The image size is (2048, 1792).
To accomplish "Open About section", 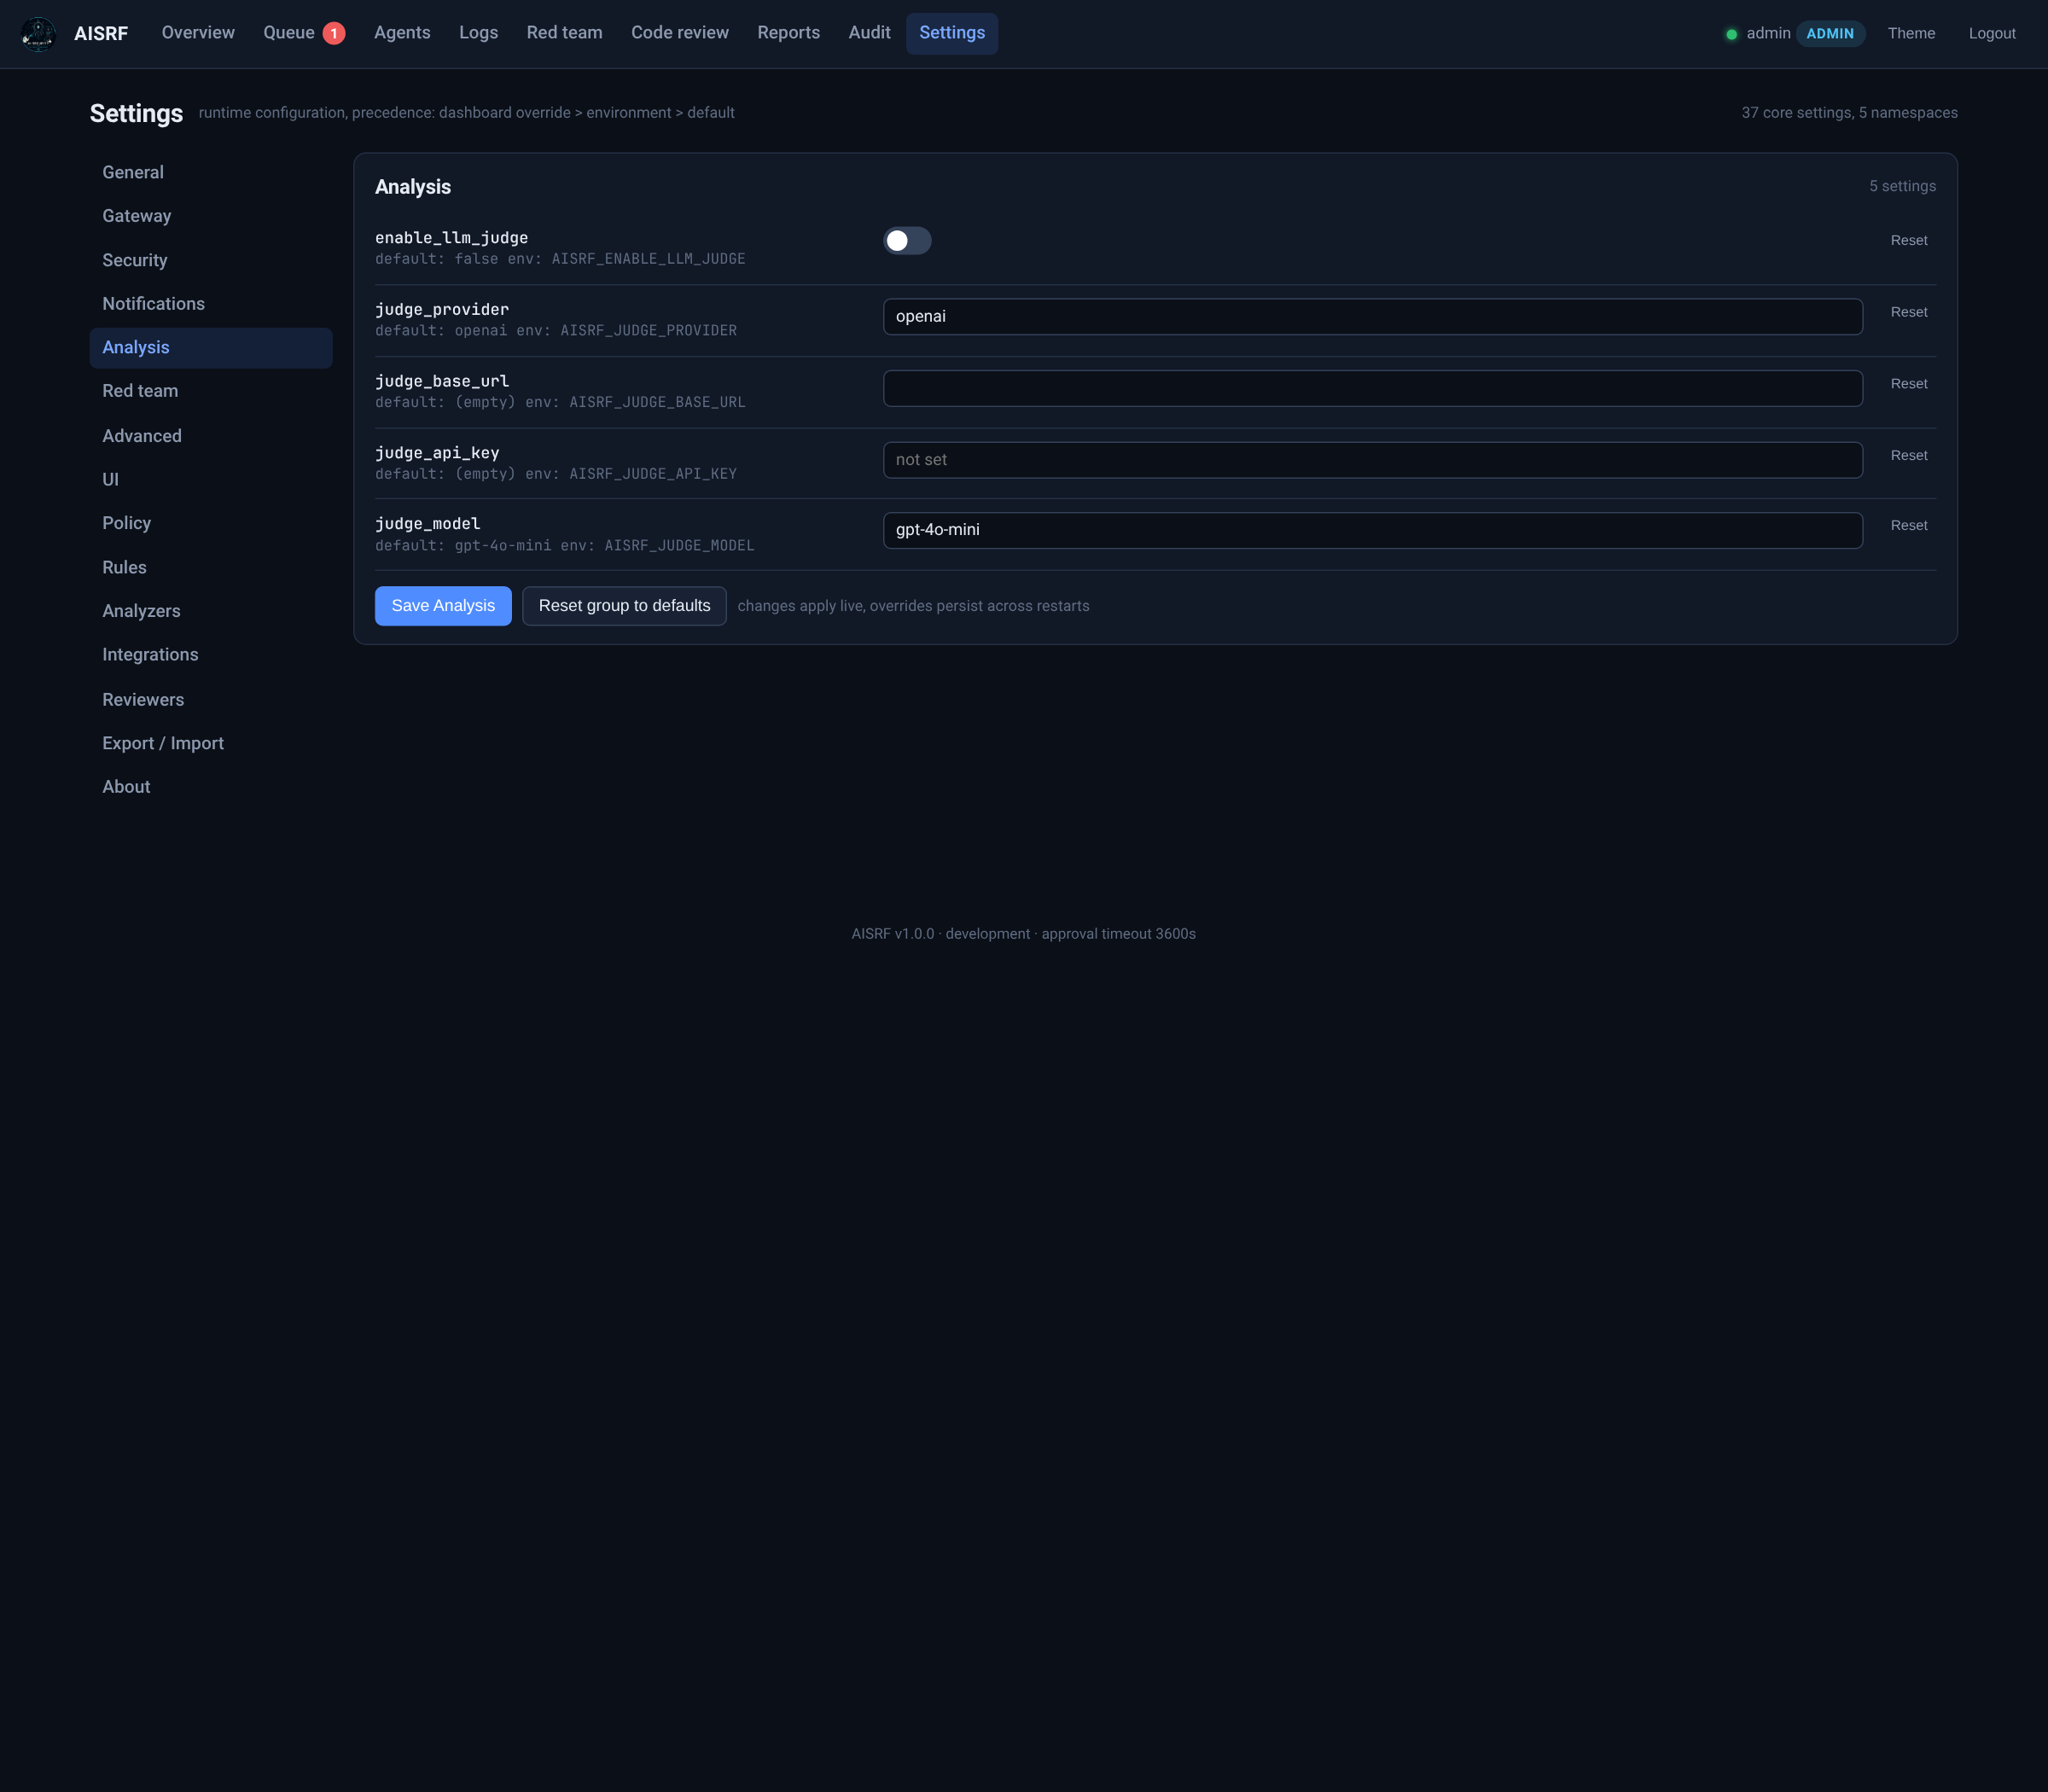I will tap(211, 787).
